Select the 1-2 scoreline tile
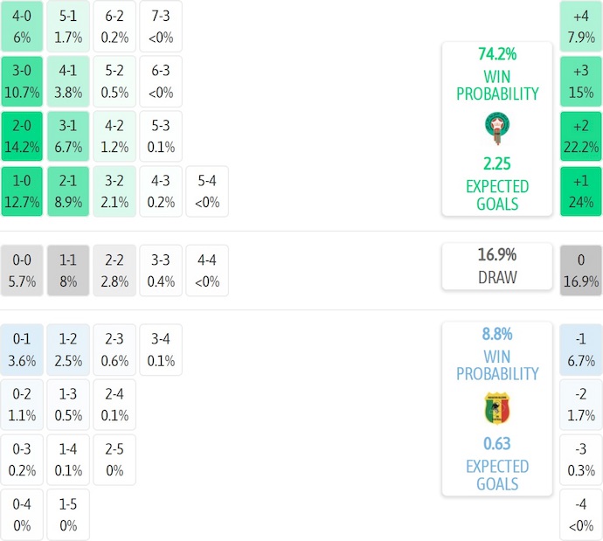Image resolution: width=603 pixels, height=541 pixels. [68, 350]
